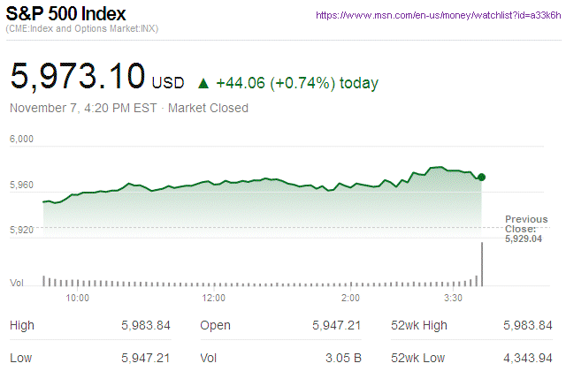This screenshot has width=566, height=371.
Task: Open the msn.com watchlist URL link
Action: [437, 16]
